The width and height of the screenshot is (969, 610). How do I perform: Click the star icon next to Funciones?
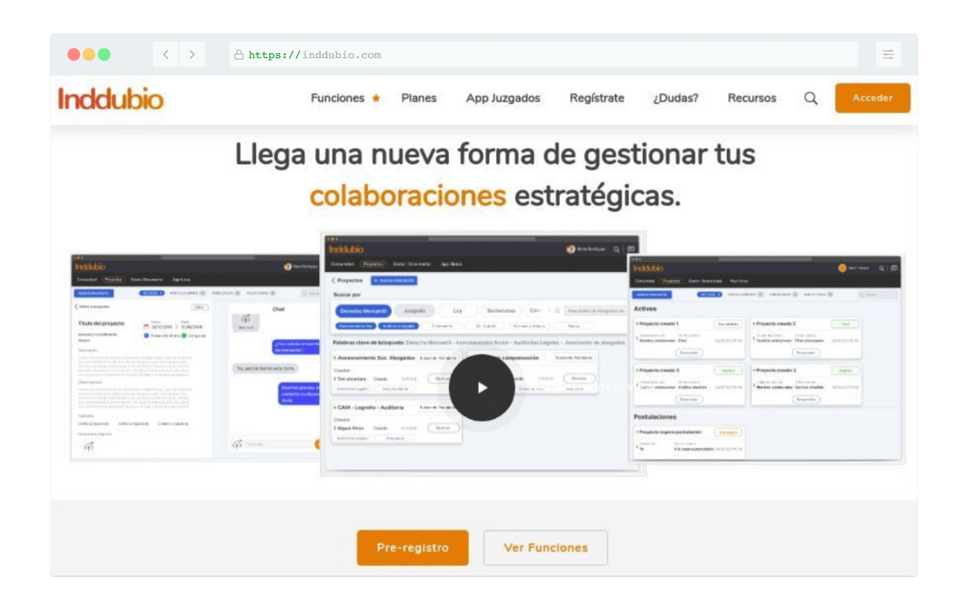[x=376, y=98]
